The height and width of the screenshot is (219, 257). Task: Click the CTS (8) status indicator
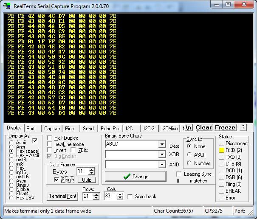(x=221, y=164)
